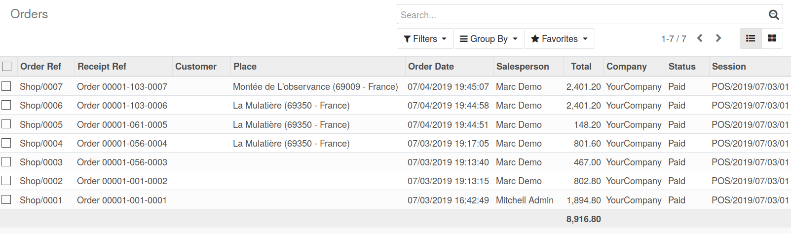Sort by Total column header

(x=581, y=66)
